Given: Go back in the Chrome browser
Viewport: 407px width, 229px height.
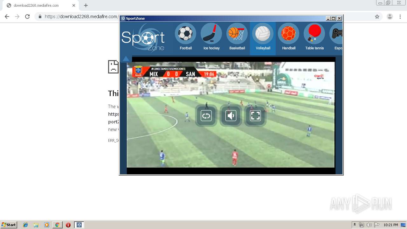Looking at the screenshot, I should 7,17.
